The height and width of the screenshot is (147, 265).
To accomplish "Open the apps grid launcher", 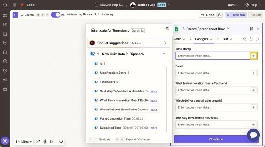I will 15,5.
